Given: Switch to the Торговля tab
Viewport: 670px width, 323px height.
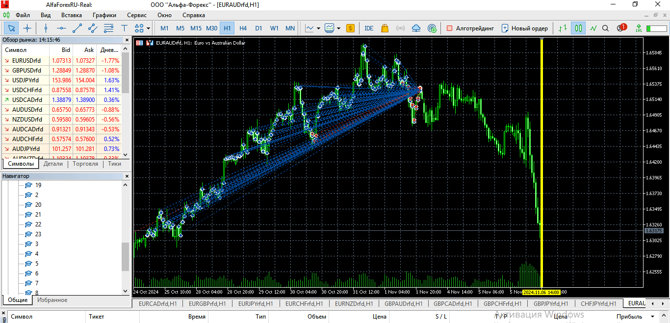Looking at the screenshot, I should (x=85, y=164).
